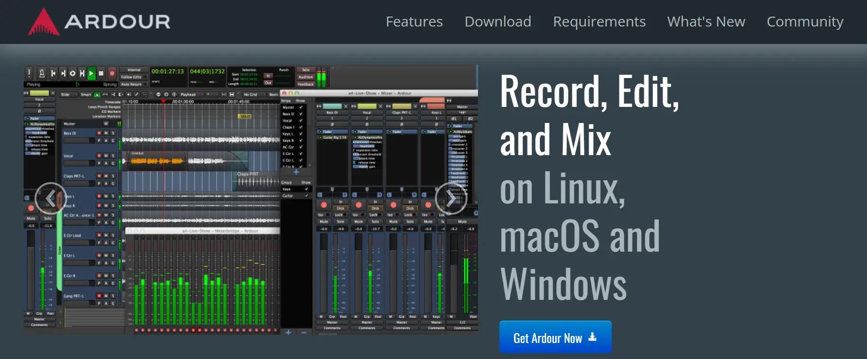Advance to the next carousel screenshot
867x359 pixels.
(x=451, y=198)
